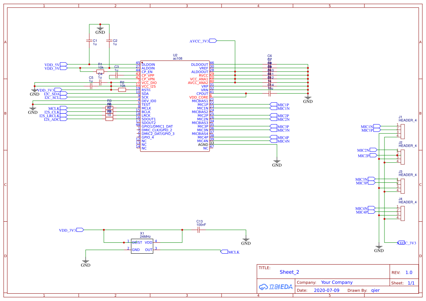Screen dimensions: 426x301
Task: Select the 2020-07-09 date value
Action: click(326, 290)
